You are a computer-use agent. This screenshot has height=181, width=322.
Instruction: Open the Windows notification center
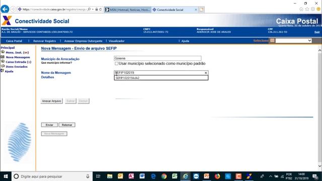[315, 176]
